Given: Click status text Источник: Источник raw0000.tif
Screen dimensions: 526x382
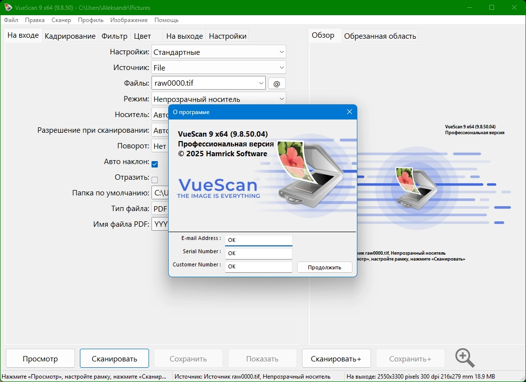Looking at the screenshot, I should coord(252,377).
